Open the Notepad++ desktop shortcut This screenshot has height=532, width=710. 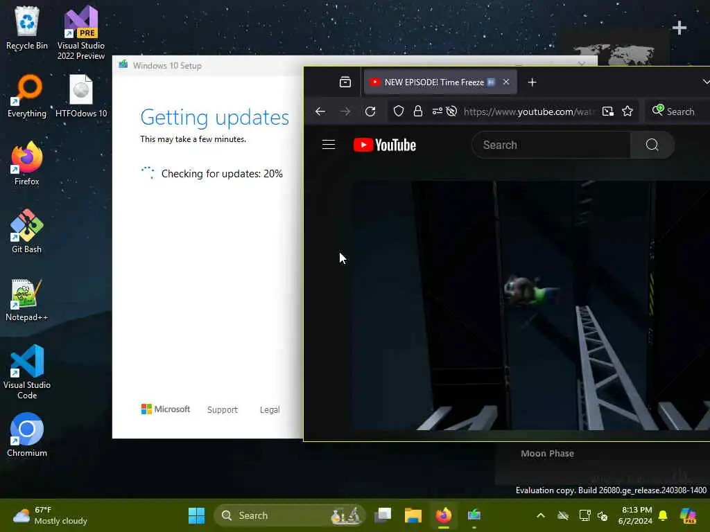tap(27, 299)
